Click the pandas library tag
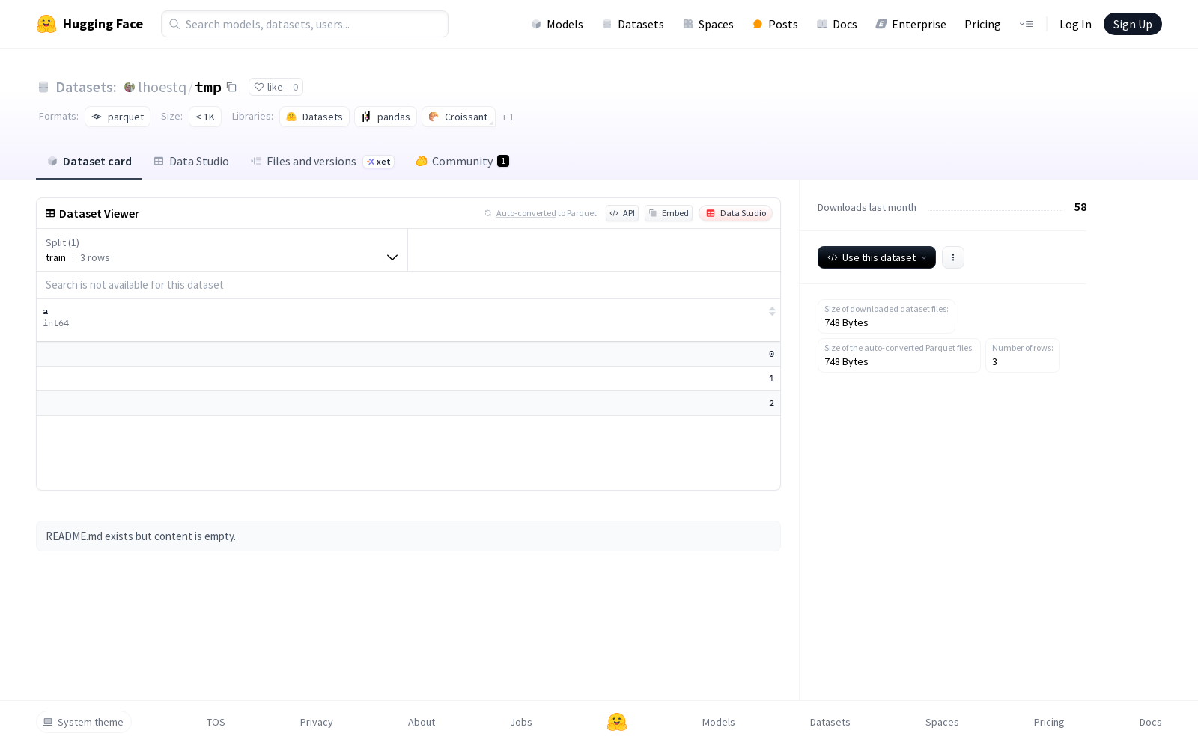Screen dimensions: 1198x748 coord(386,117)
